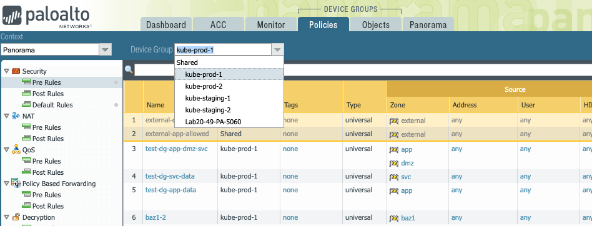Select kube-prod-1 in the dropdown list
Image resolution: width=592 pixels, height=226 pixels.
point(229,74)
